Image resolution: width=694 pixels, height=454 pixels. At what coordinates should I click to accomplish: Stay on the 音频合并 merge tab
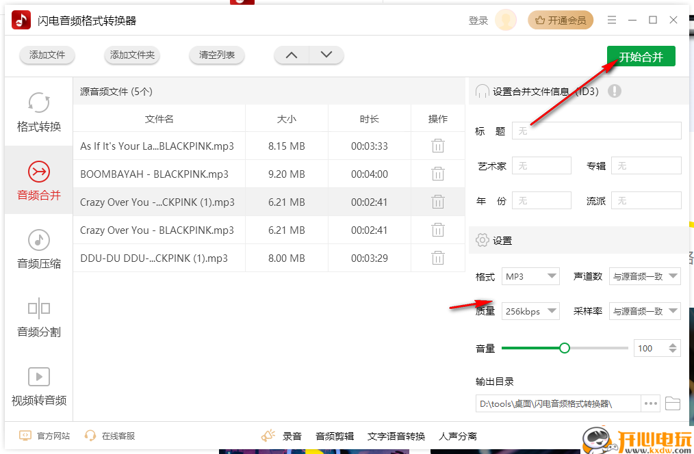[x=38, y=180]
